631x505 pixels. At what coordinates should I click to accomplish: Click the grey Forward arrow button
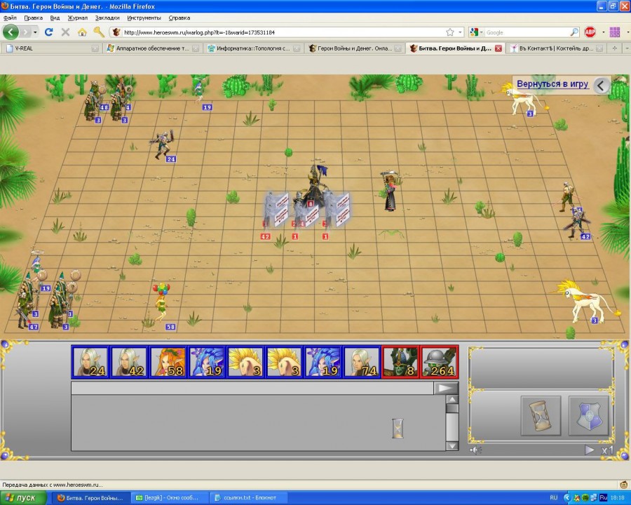pyautogui.click(x=26, y=32)
